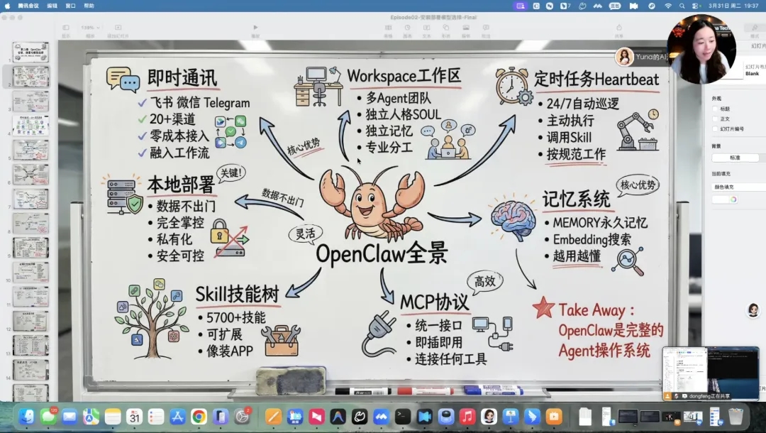Launch Terminal from the Dock

(403, 417)
